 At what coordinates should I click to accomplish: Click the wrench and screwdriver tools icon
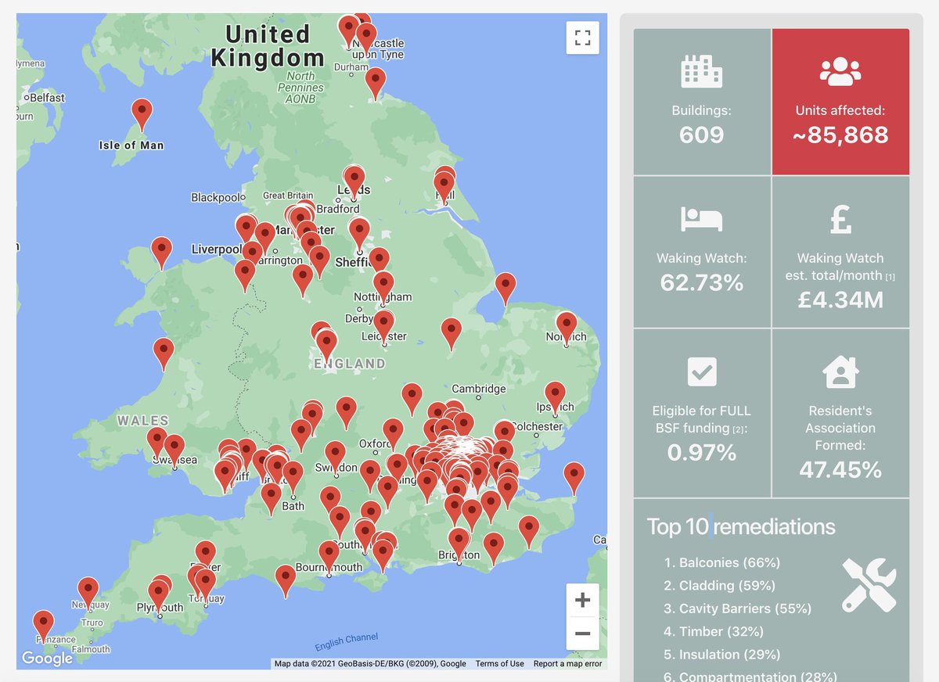click(x=869, y=585)
